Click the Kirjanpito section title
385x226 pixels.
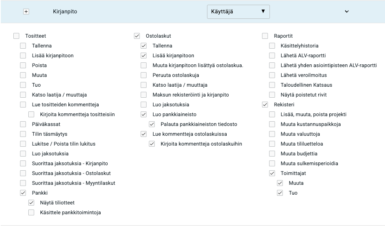[65, 12]
